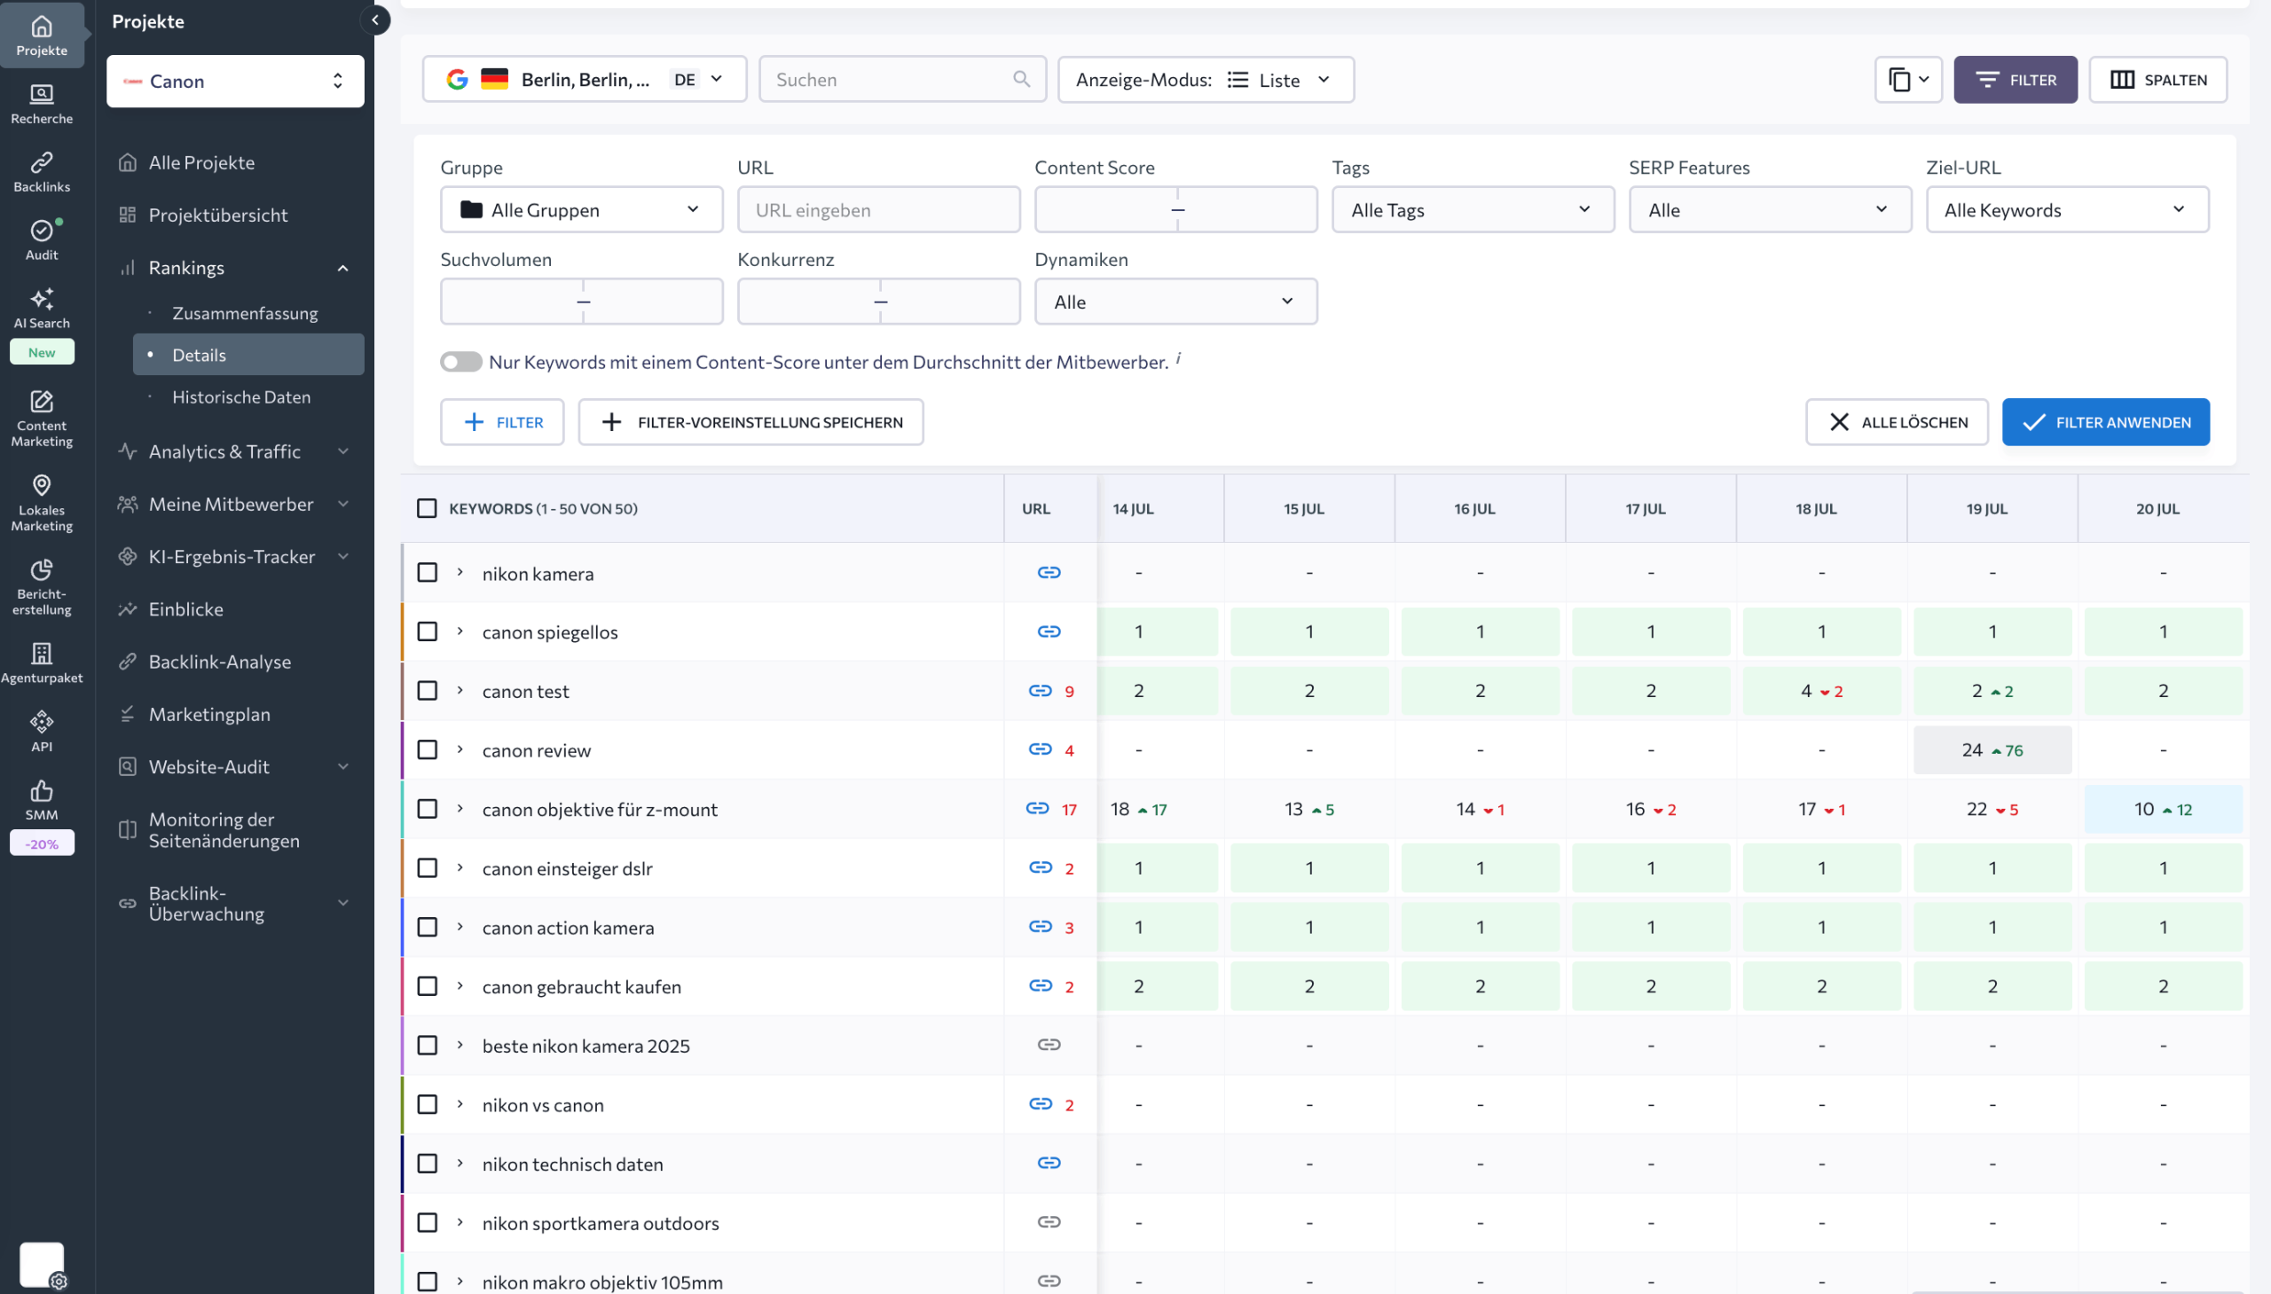This screenshot has width=2271, height=1294.
Task: Click the URL eingeben input field
Action: click(x=878, y=209)
